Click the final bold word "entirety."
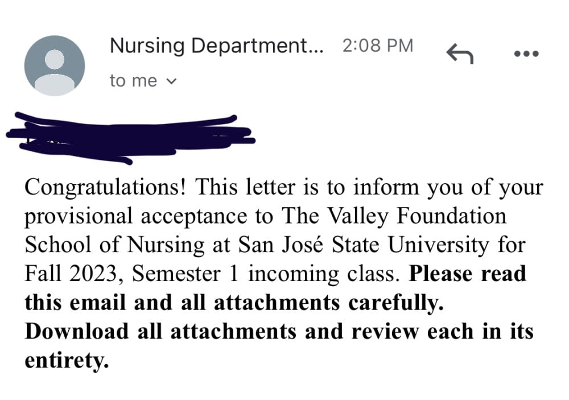Image resolution: width=569 pixels, height=400 pixels. tap(67, 360)
